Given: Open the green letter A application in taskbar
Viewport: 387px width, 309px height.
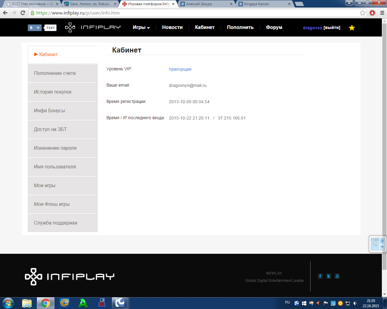Looking at the screenshot, I should coord(83,303).
